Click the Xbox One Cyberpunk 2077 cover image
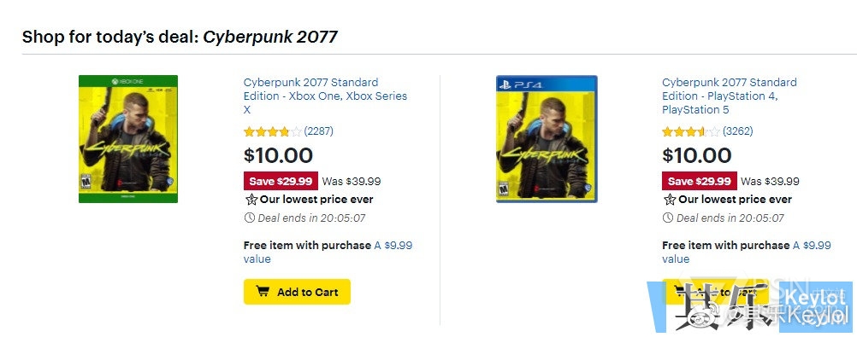The width and height of the screenshot is (857, 337). click(128, 139)
